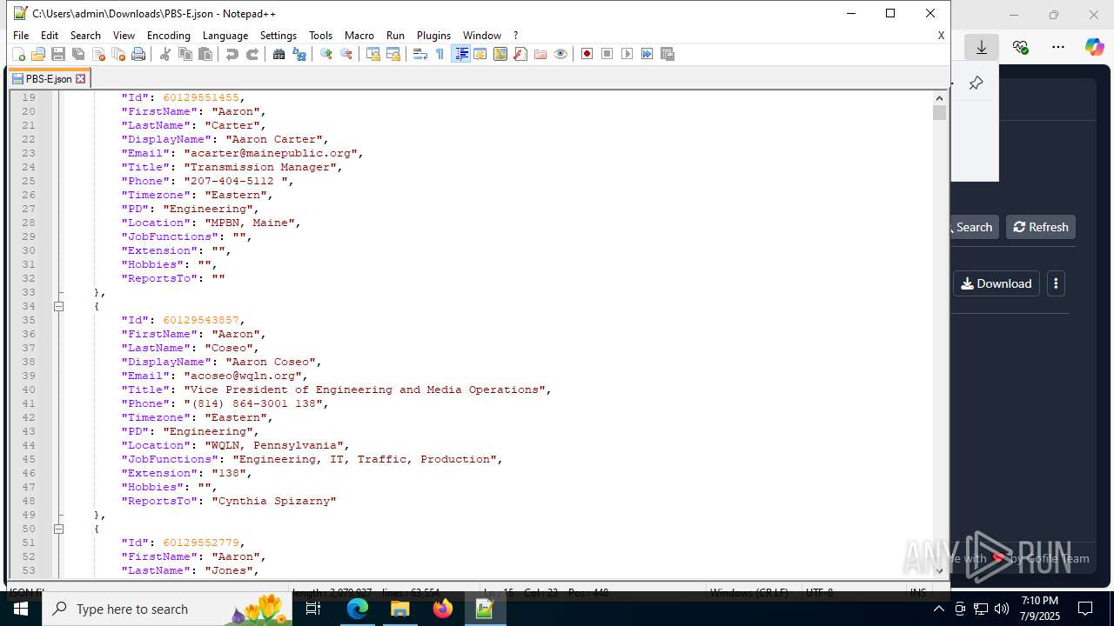Click the Save All toolbar icon
1114x626 pixels.
click(x=78, y=54)
